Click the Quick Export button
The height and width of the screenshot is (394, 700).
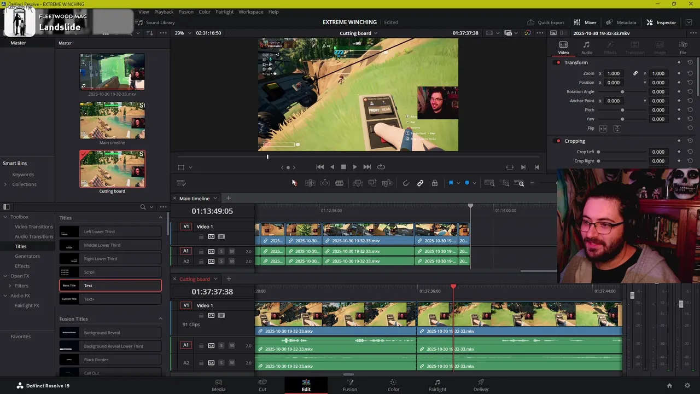click(546, 22)
